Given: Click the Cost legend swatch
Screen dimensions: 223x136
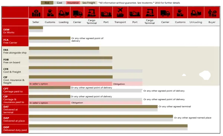Looking at the screenshot, I should (59, 3).
